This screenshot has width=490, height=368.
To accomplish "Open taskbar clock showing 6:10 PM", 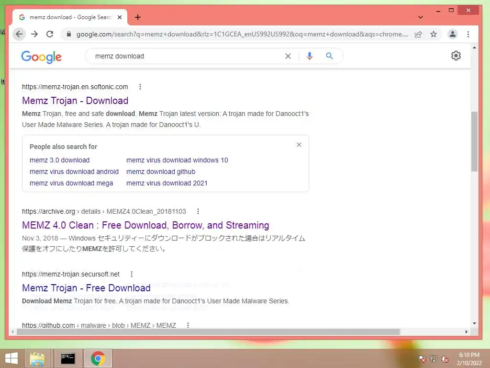I will (x=469, y=359).
